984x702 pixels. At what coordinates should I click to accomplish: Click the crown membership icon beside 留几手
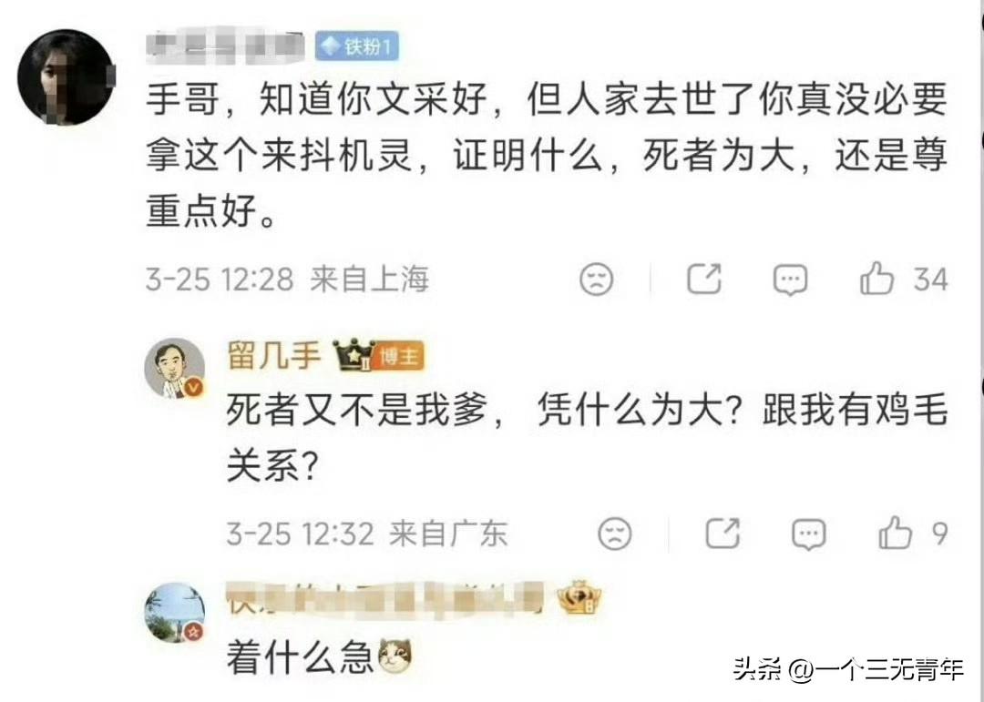(x=354, y=355)
